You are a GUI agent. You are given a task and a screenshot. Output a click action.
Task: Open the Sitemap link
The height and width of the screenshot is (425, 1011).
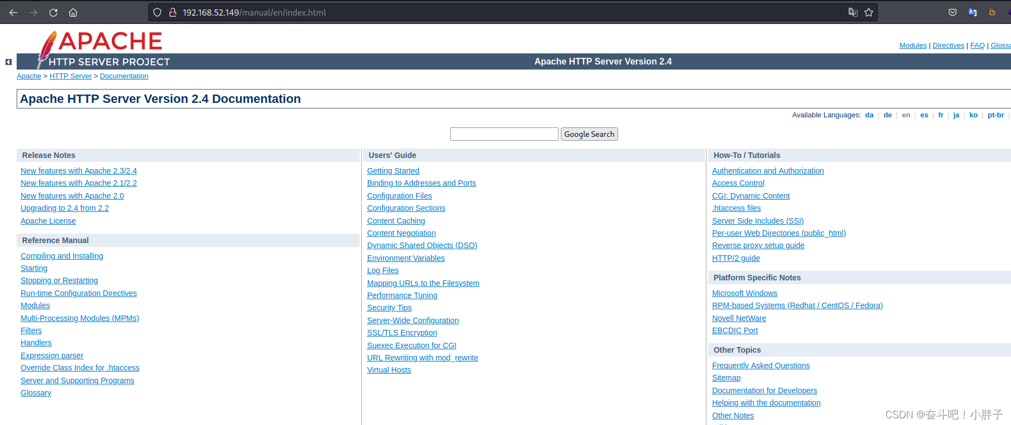[726, 378]
